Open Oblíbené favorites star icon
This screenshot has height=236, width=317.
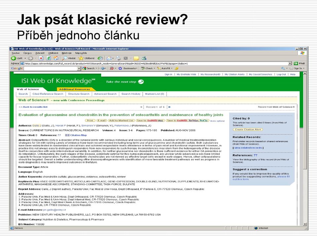coord(87,58)
